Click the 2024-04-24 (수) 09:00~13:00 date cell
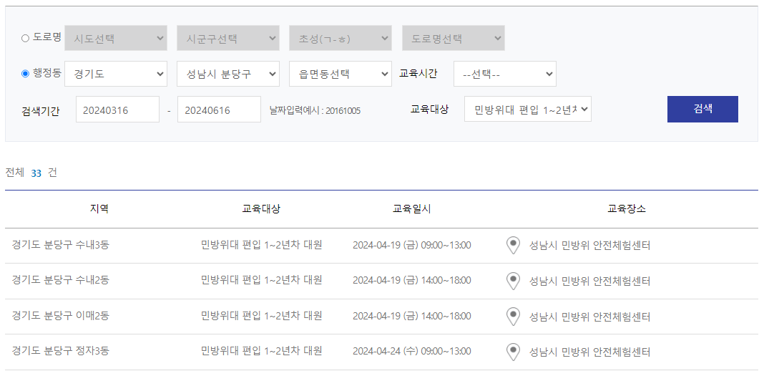Image resolution: width=764 pixels, height=371 pixels. (412, 352)
